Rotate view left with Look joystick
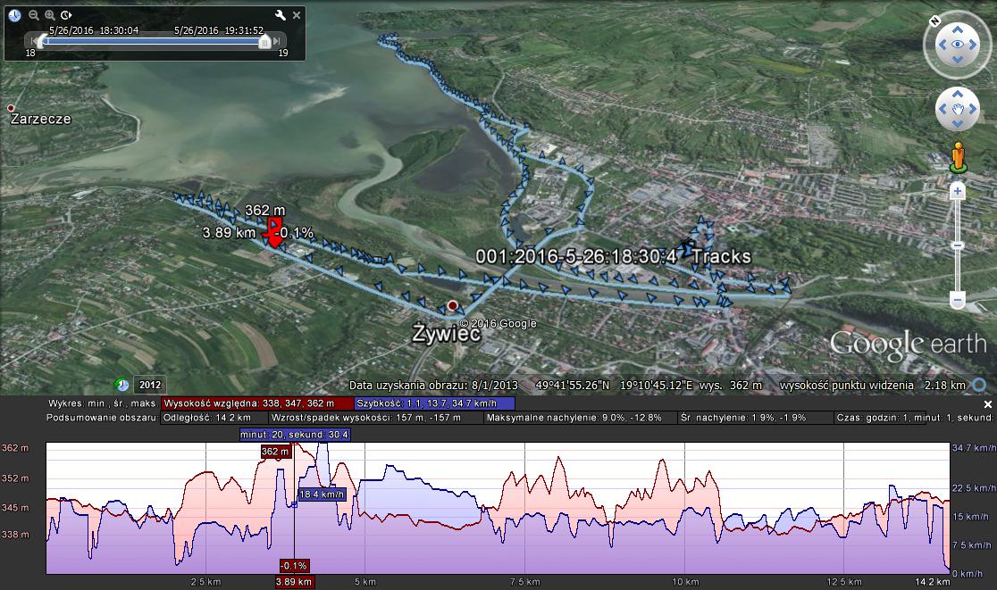This screenshot has width=997, height=590. coord(943,45)
